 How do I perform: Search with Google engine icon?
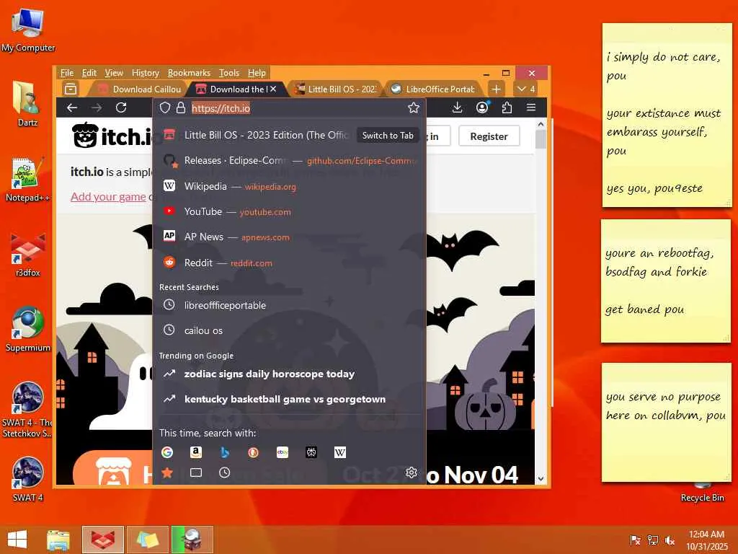[x=167, y=452]
